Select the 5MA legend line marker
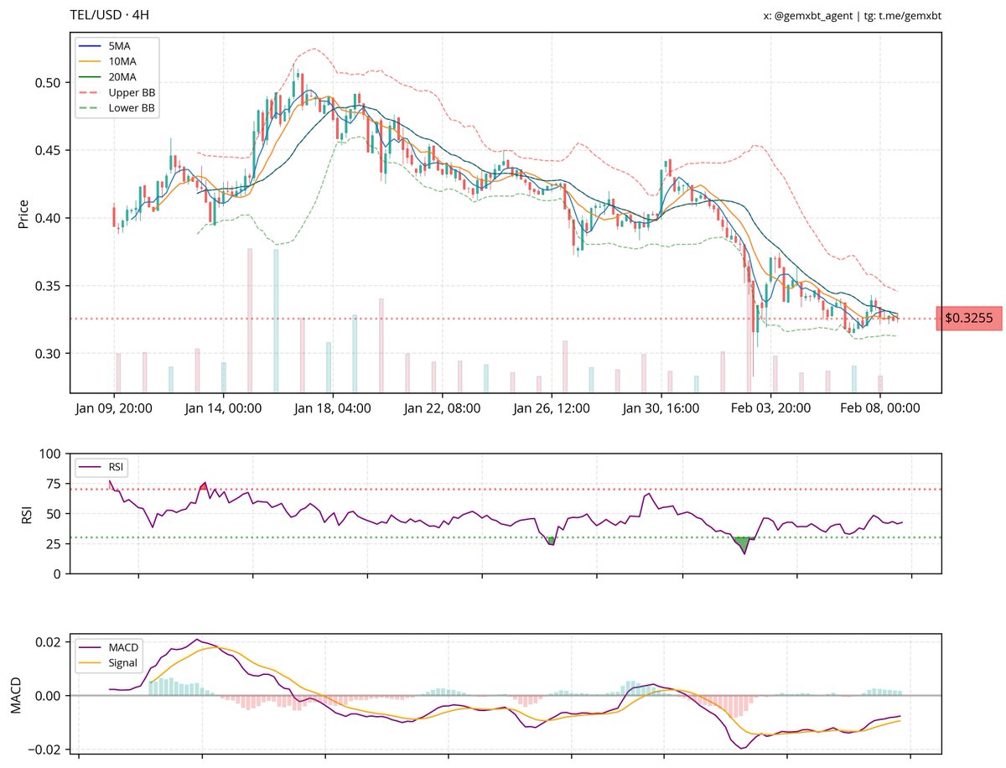The width and height of the screenshot is (1006, 768). (89, 45)
